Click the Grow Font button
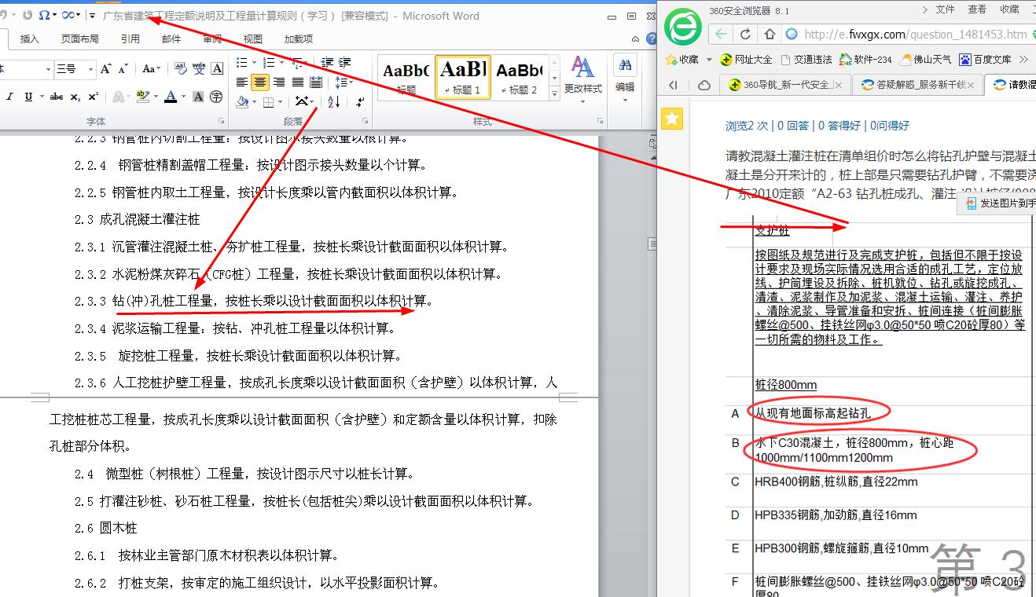Image resolution: width=1036 pixels, height=597 pixels. pos(106,69)
